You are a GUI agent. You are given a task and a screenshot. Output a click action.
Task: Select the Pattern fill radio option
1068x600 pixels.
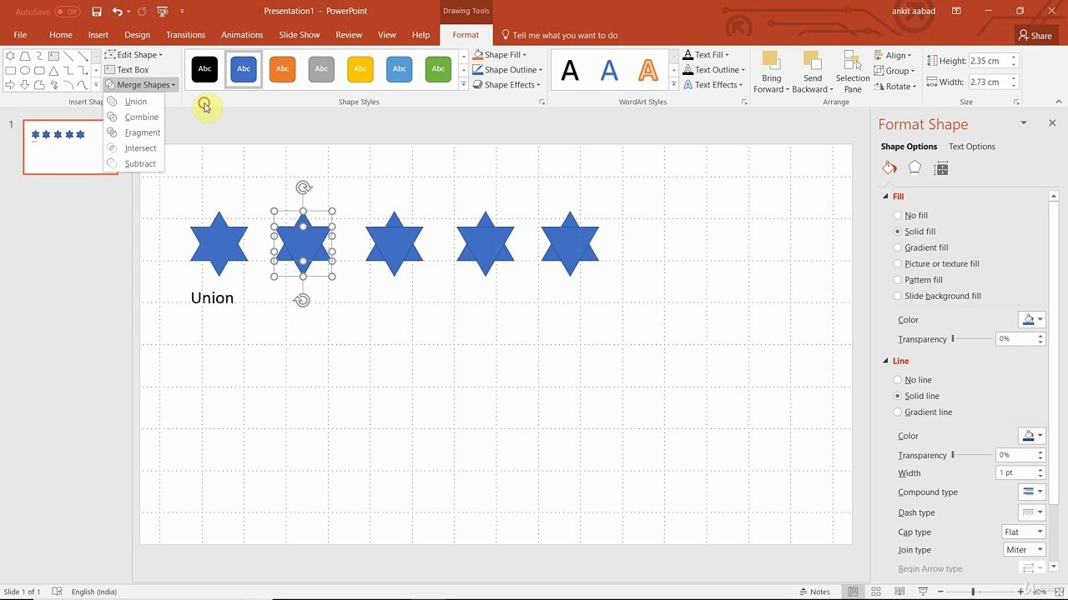click(898, 280)
